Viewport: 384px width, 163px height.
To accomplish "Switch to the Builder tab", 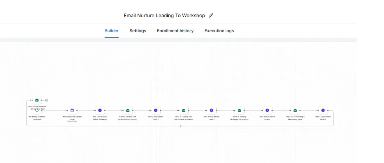I will pyautogui.click(x=112, y=31).
